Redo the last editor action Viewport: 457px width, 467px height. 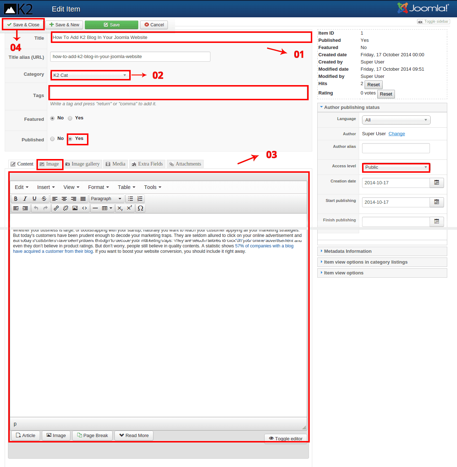(45, 208)
